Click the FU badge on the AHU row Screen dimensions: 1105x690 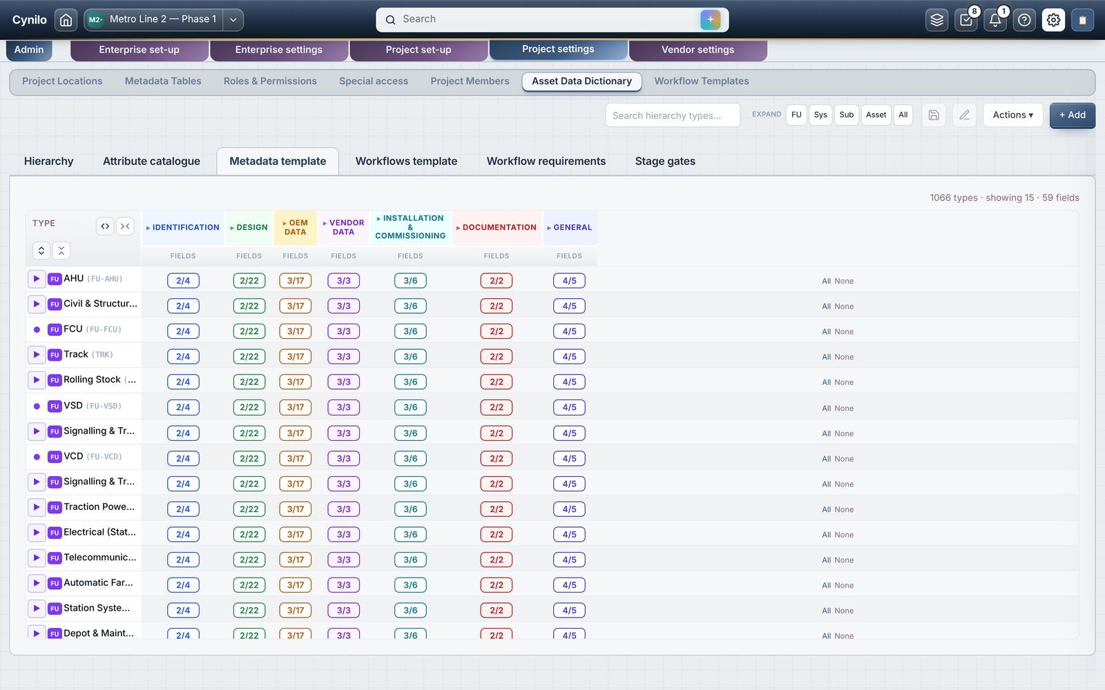click(55, 279)
